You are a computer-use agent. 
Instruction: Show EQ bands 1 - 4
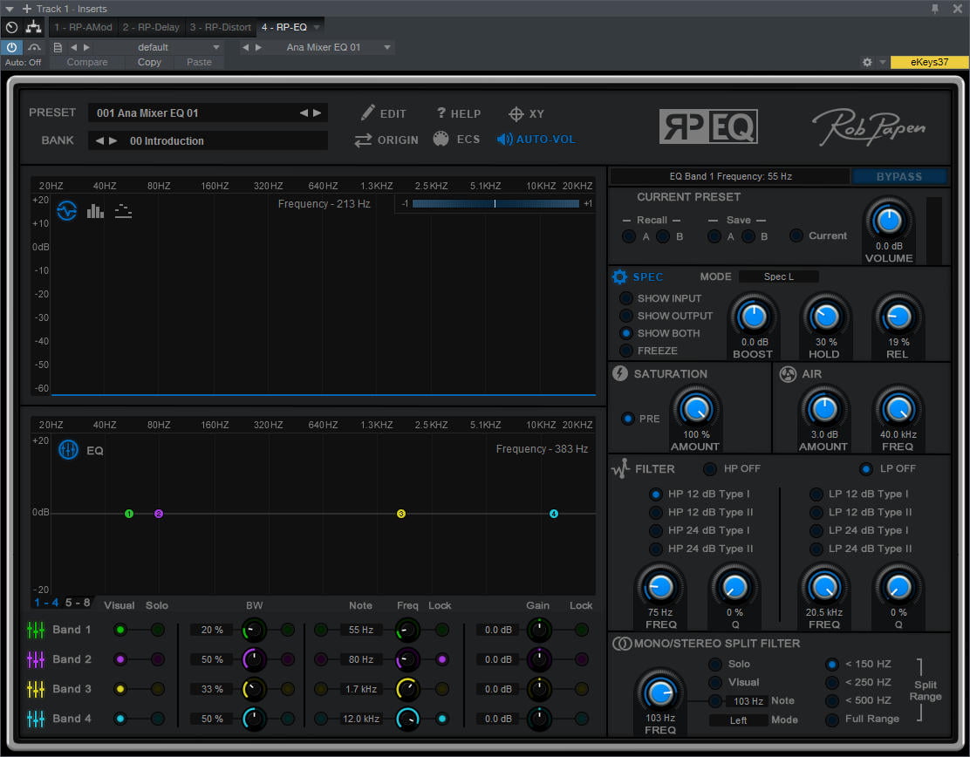click(x=46, y=603)
